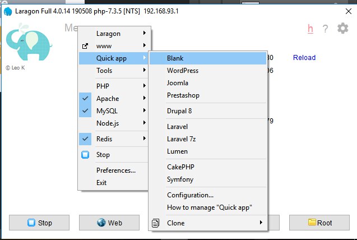Open Quick app Configuration...
The width and height of the screenshot is (357, 240).
(x=208, y=195)
